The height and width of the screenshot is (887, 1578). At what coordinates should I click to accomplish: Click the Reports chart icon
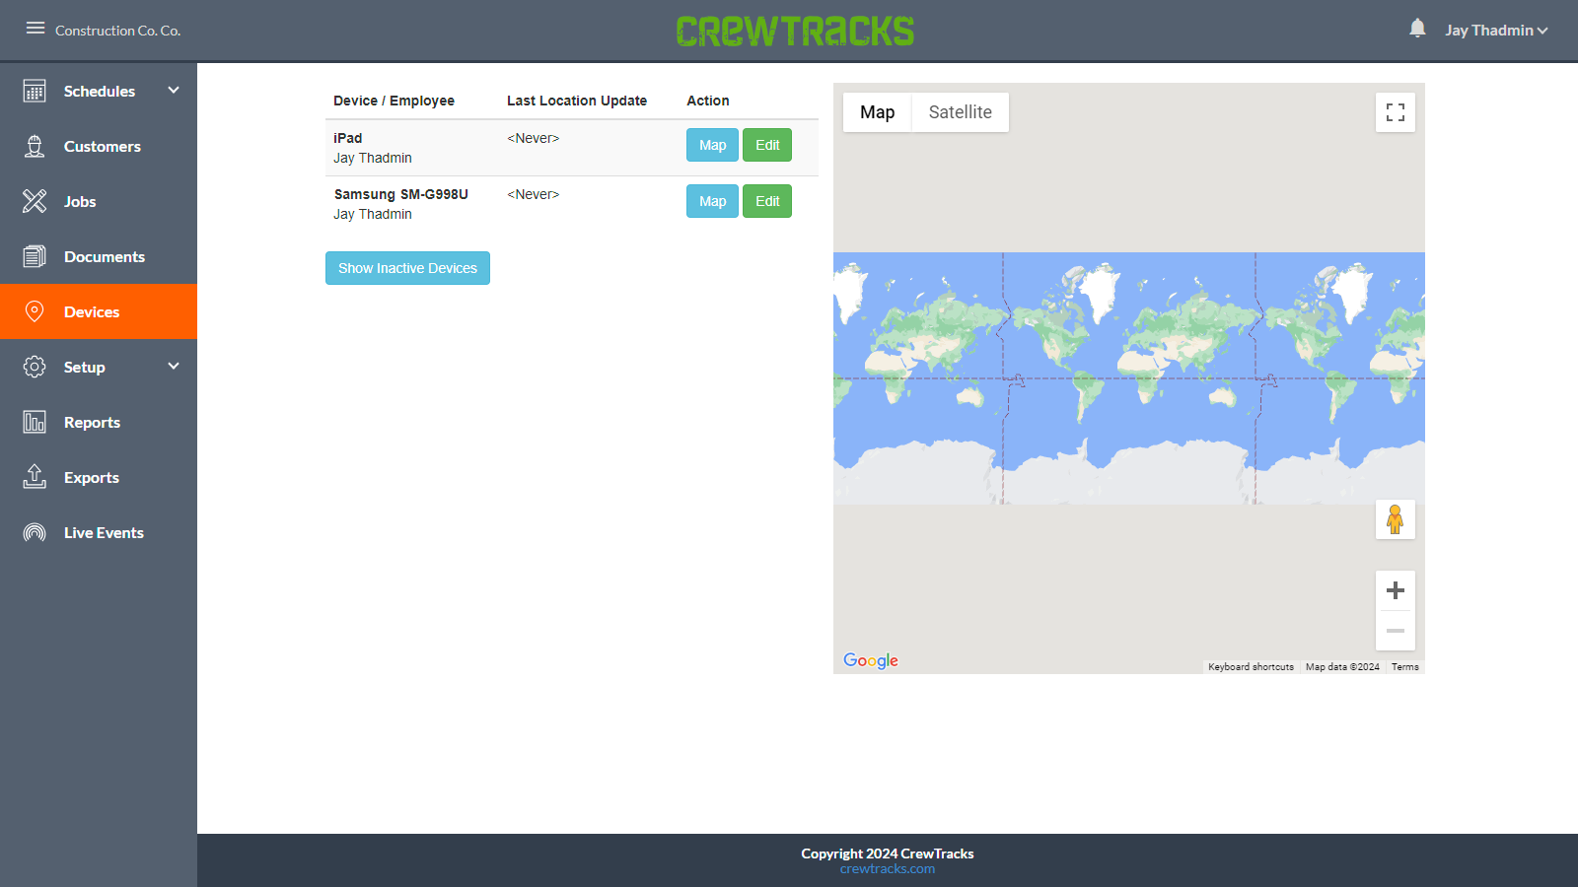pyautogui.click(x=35, y=422)
